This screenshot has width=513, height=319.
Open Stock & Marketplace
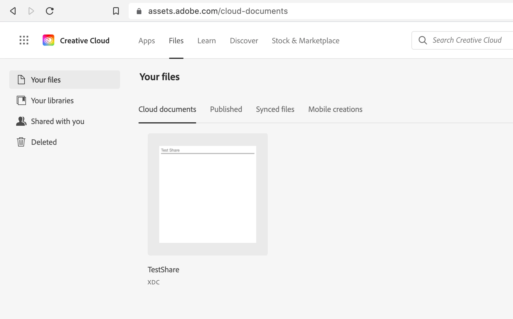tap(306, 41)
